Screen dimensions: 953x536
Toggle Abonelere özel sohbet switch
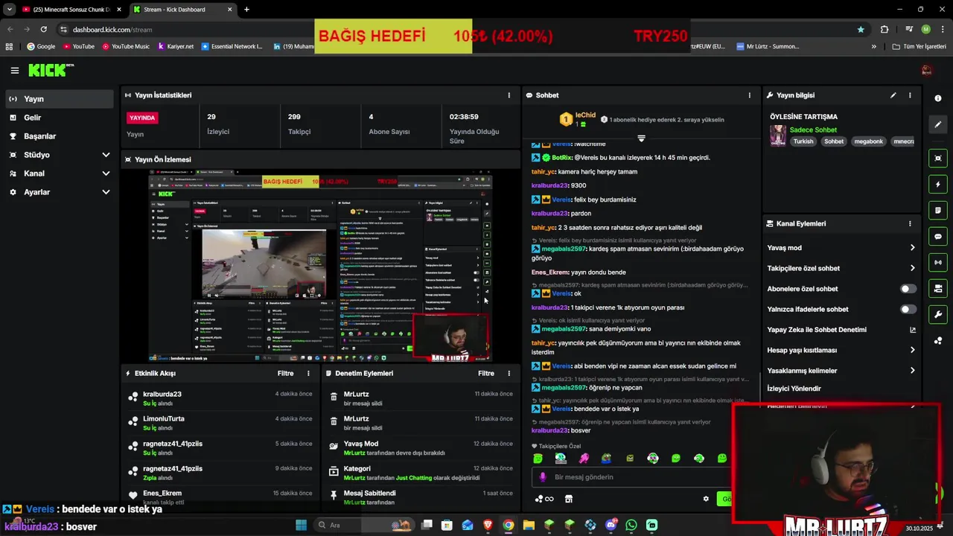pos(908,289)
